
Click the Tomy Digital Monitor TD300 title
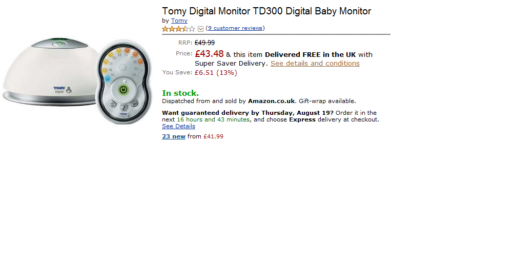click(x=266, y=11)
